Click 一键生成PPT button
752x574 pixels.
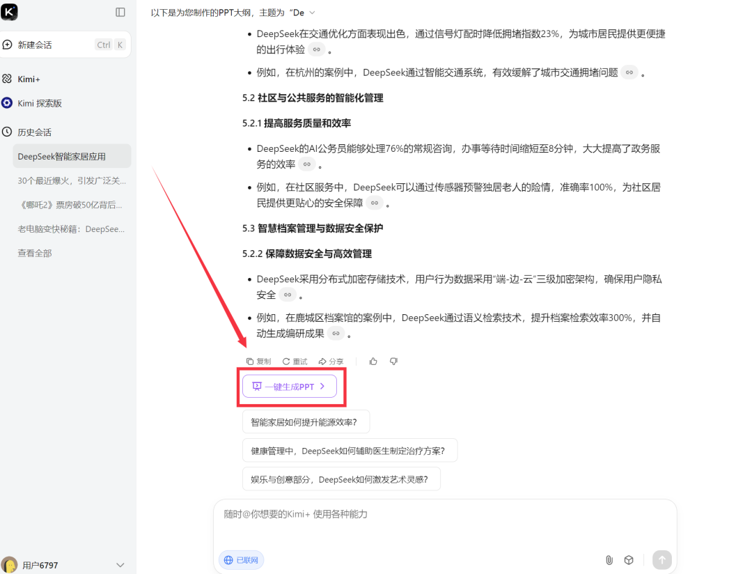coord(290,387)
